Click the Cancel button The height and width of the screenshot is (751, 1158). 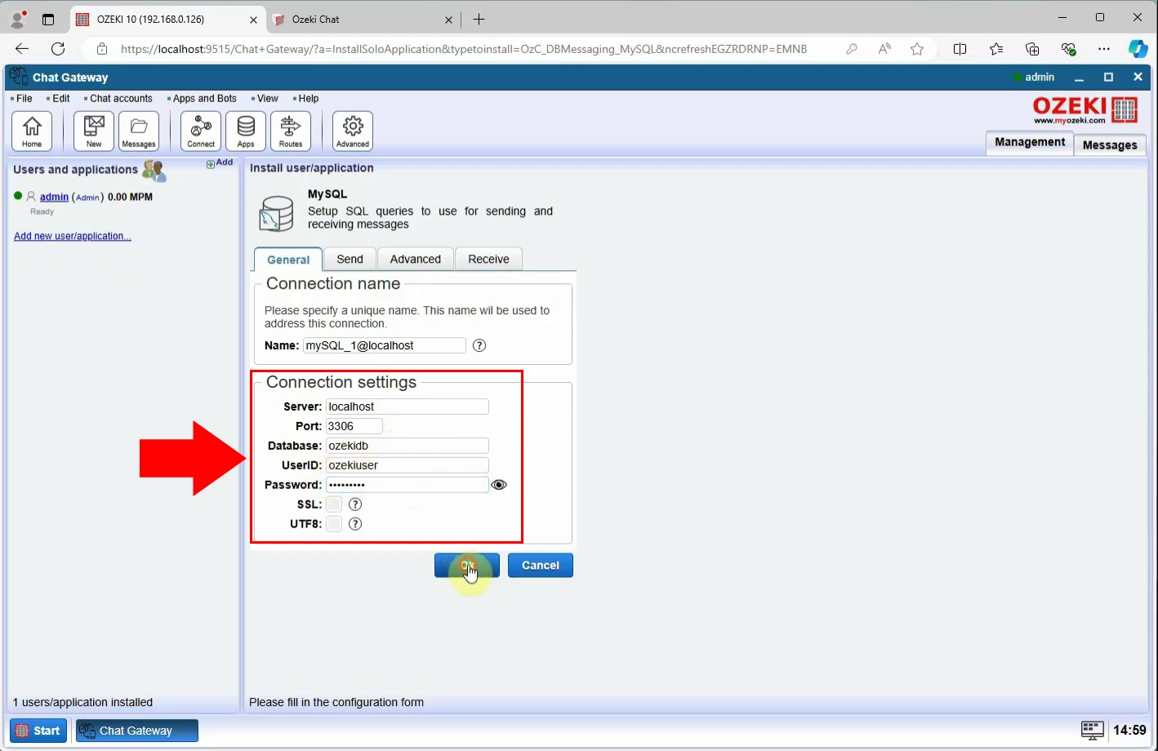[541, 565]
